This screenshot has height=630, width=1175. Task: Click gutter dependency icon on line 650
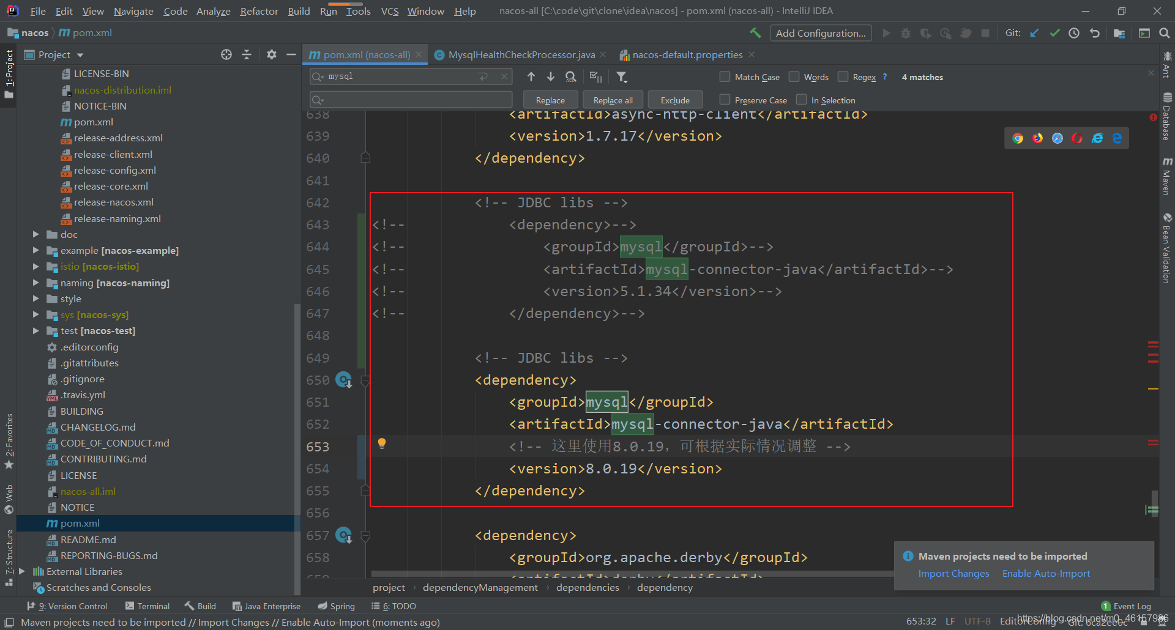point(344,380)
